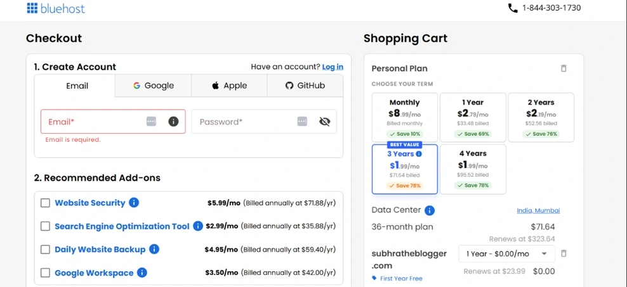Click the password manager icon in Email field
The height and width of the screenshot is (287, 627).
point(151,122)
